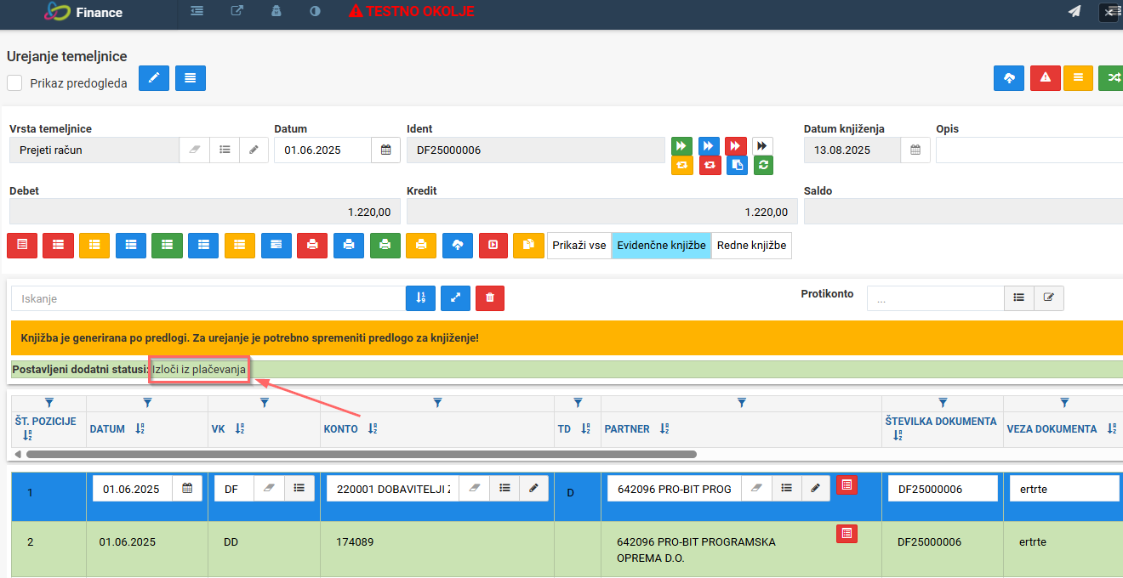Image resolution: width=1123 pixels, height=578 pixels.
Task: Open the filter funnel above the KONTO column
Action: coord(437,402)
